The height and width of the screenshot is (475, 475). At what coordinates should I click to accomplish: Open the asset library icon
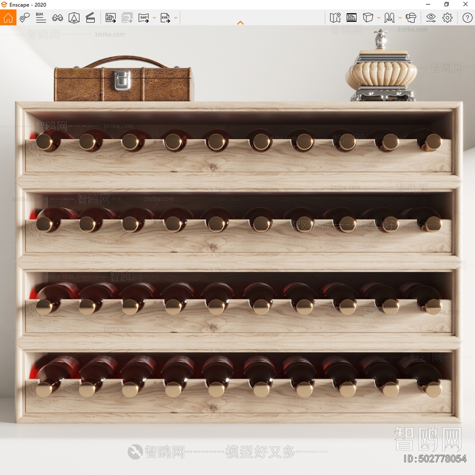coord(351,18)
